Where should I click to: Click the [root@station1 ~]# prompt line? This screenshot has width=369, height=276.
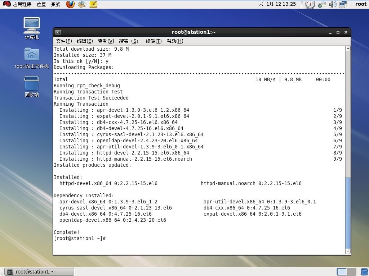(x=80, y=239)
